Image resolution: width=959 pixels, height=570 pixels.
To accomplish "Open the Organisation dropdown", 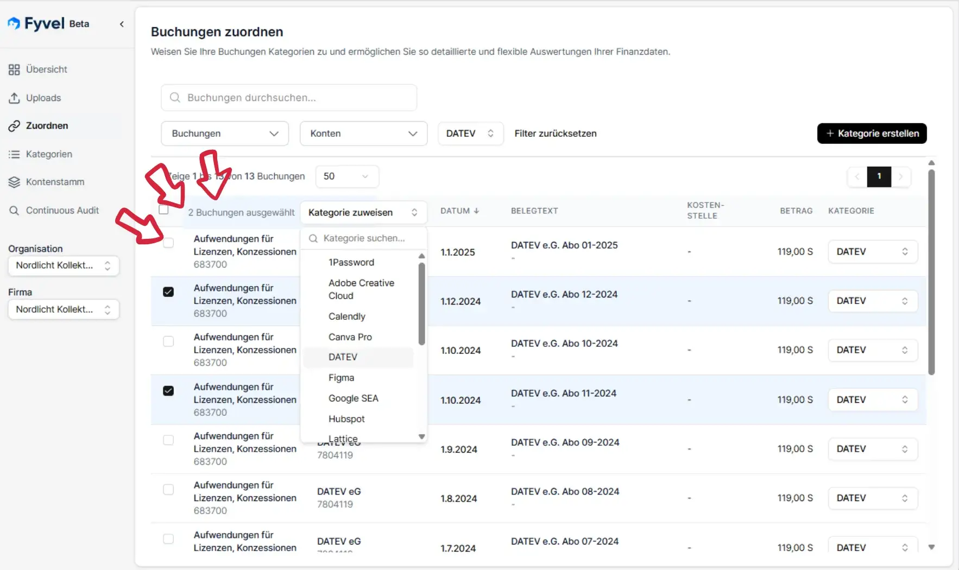I will point(64,265).
